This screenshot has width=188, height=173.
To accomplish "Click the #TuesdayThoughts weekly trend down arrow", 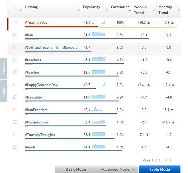I will pyautogui.click(x=147, y=135).
